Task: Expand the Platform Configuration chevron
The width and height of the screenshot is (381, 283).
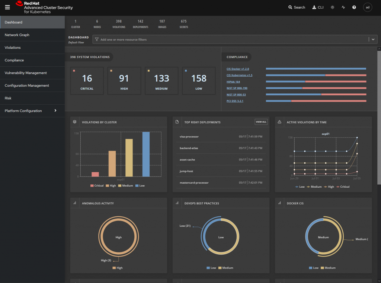Action: click(55, 110)
